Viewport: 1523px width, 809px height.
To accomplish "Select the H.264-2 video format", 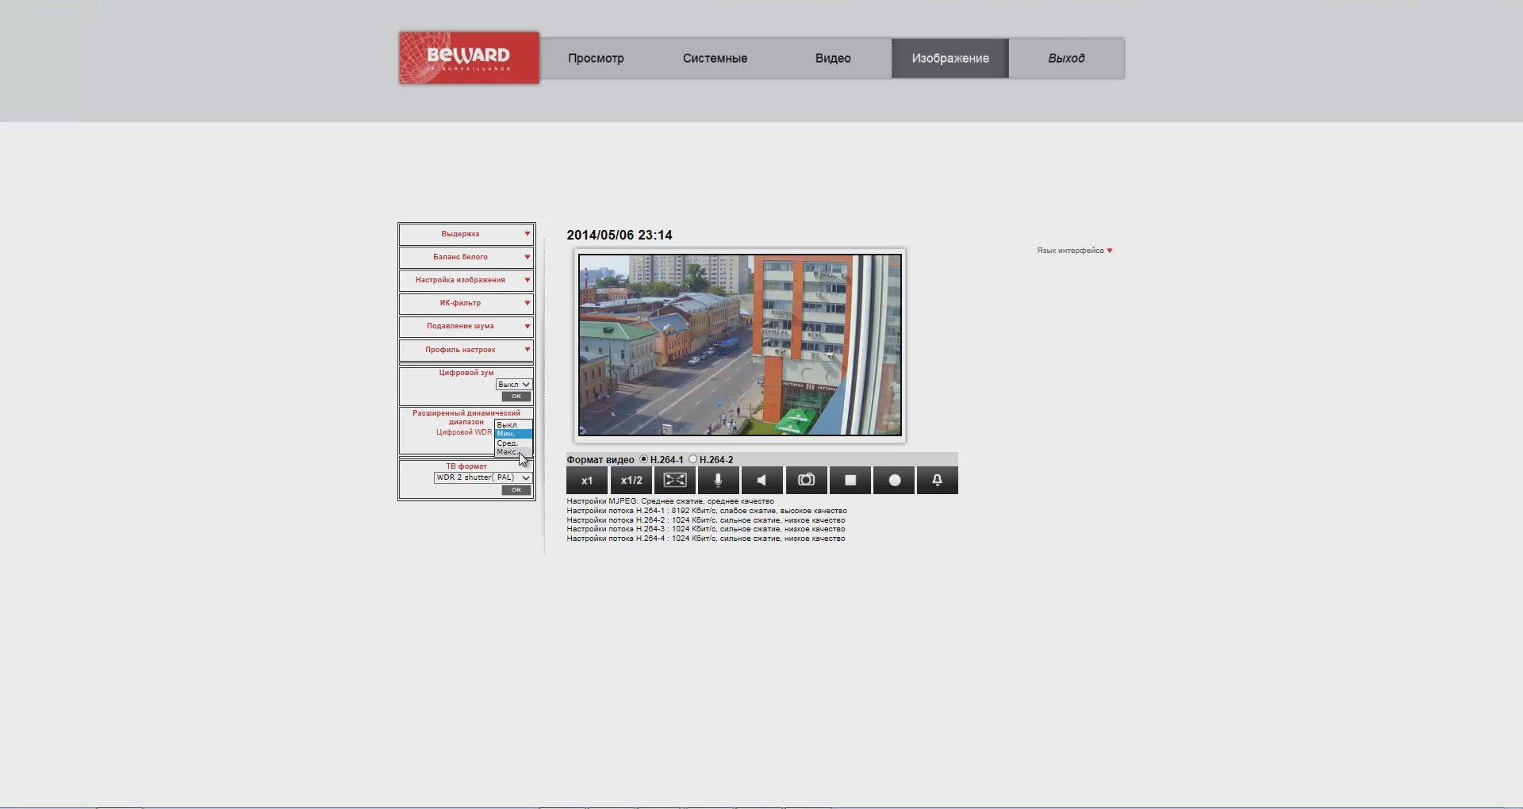I will [693, 459].
